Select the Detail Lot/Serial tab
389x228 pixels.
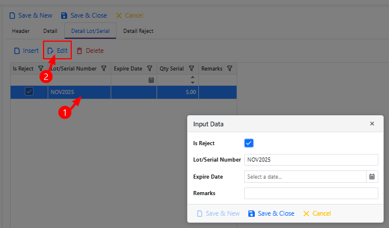[x=90, y=31]
